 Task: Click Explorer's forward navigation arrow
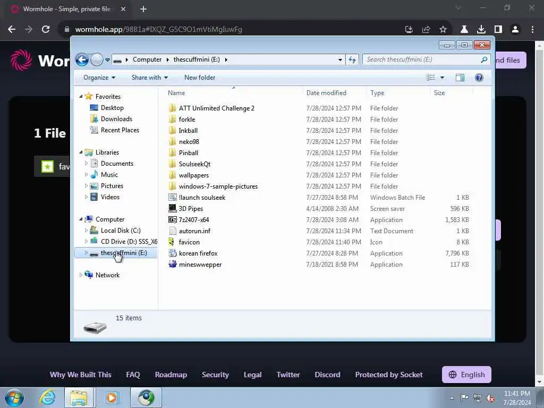pos(97,59)
